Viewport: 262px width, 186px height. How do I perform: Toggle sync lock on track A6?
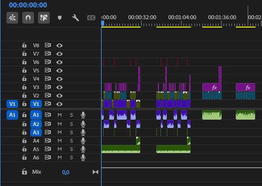48,157
